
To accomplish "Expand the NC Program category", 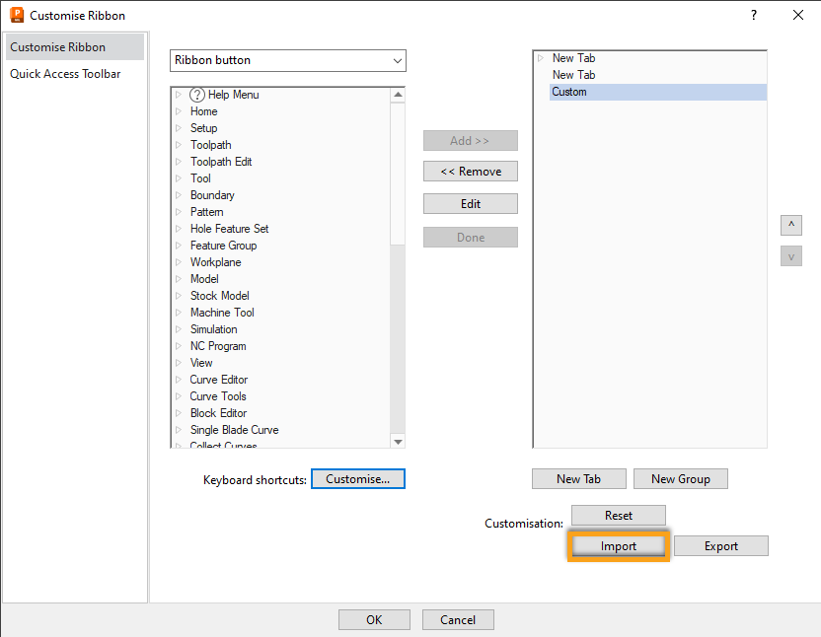I will (x=179, y=345).
